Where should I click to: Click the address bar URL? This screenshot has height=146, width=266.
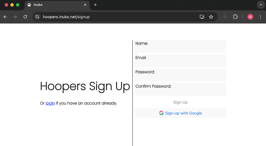point(66,17)
